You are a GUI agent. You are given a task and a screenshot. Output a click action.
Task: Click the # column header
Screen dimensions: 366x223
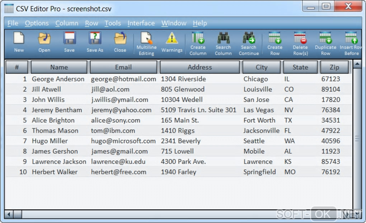coord(17,67)
